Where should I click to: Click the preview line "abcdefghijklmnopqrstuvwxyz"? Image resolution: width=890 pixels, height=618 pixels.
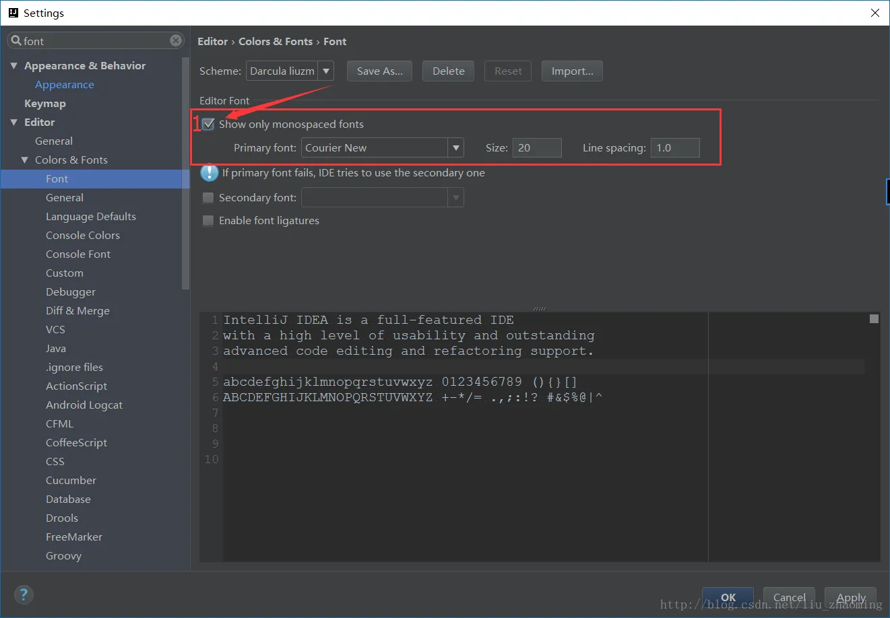pyautogui.click(x=400, y=382)
